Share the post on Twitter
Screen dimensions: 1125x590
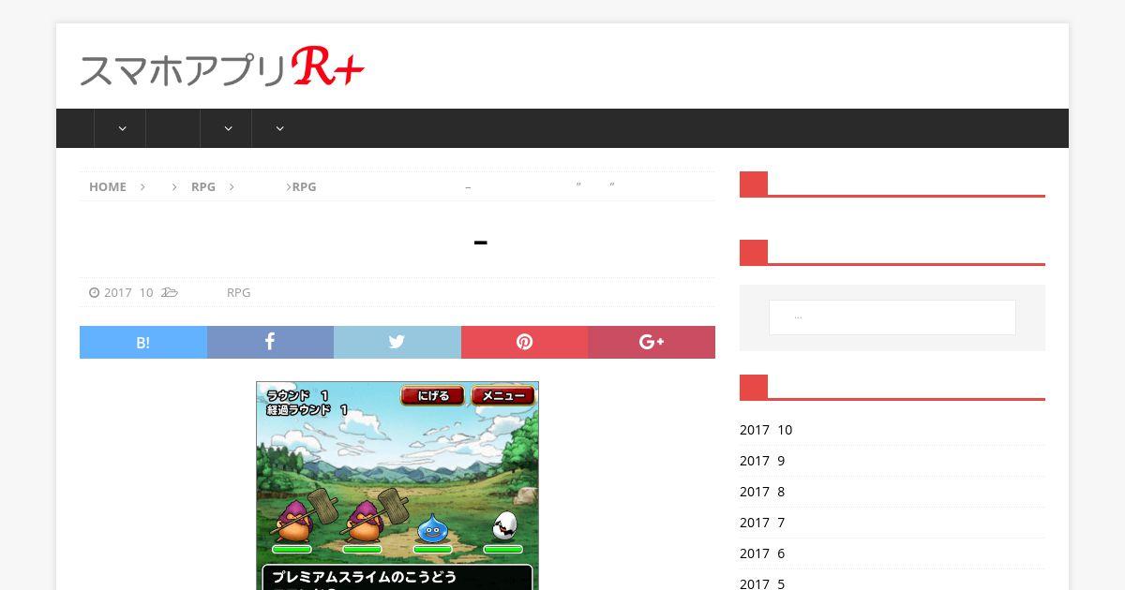397,342
